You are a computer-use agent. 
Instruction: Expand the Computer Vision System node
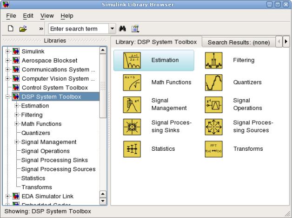click(7, 78)
